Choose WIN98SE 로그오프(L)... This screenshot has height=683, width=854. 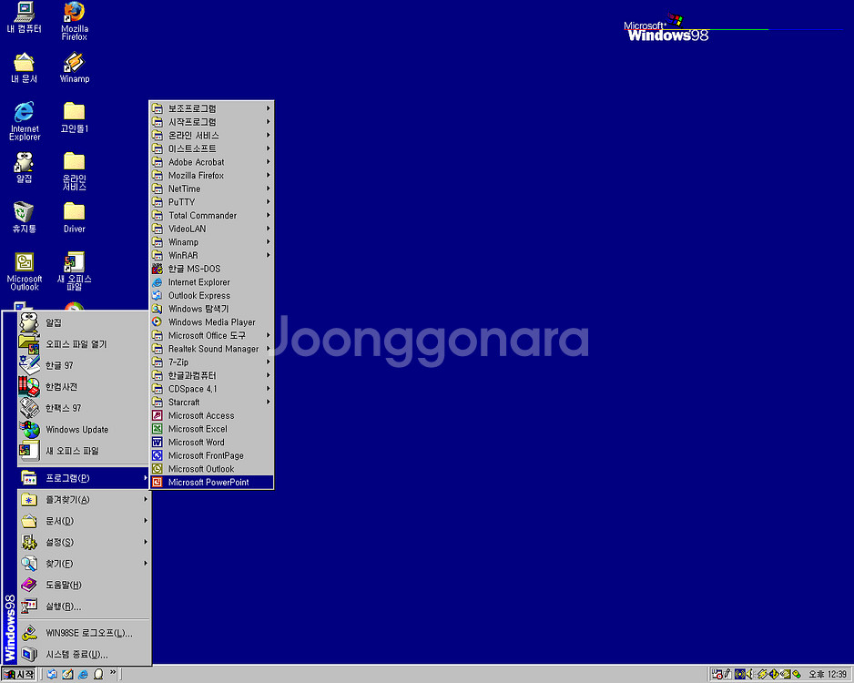coord(84,633)
